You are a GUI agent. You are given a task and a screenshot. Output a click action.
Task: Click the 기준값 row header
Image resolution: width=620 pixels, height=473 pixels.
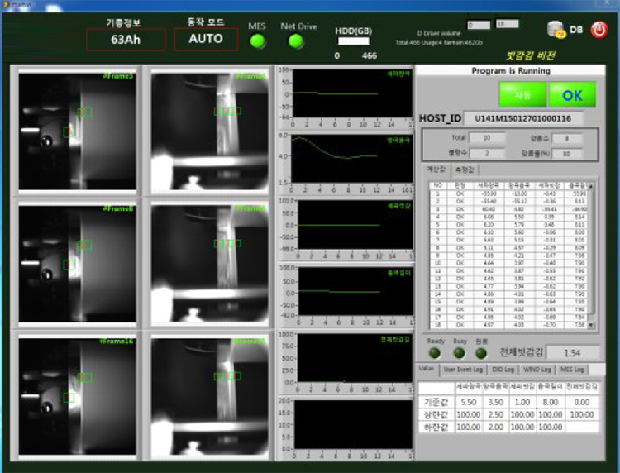coord(436,402)
